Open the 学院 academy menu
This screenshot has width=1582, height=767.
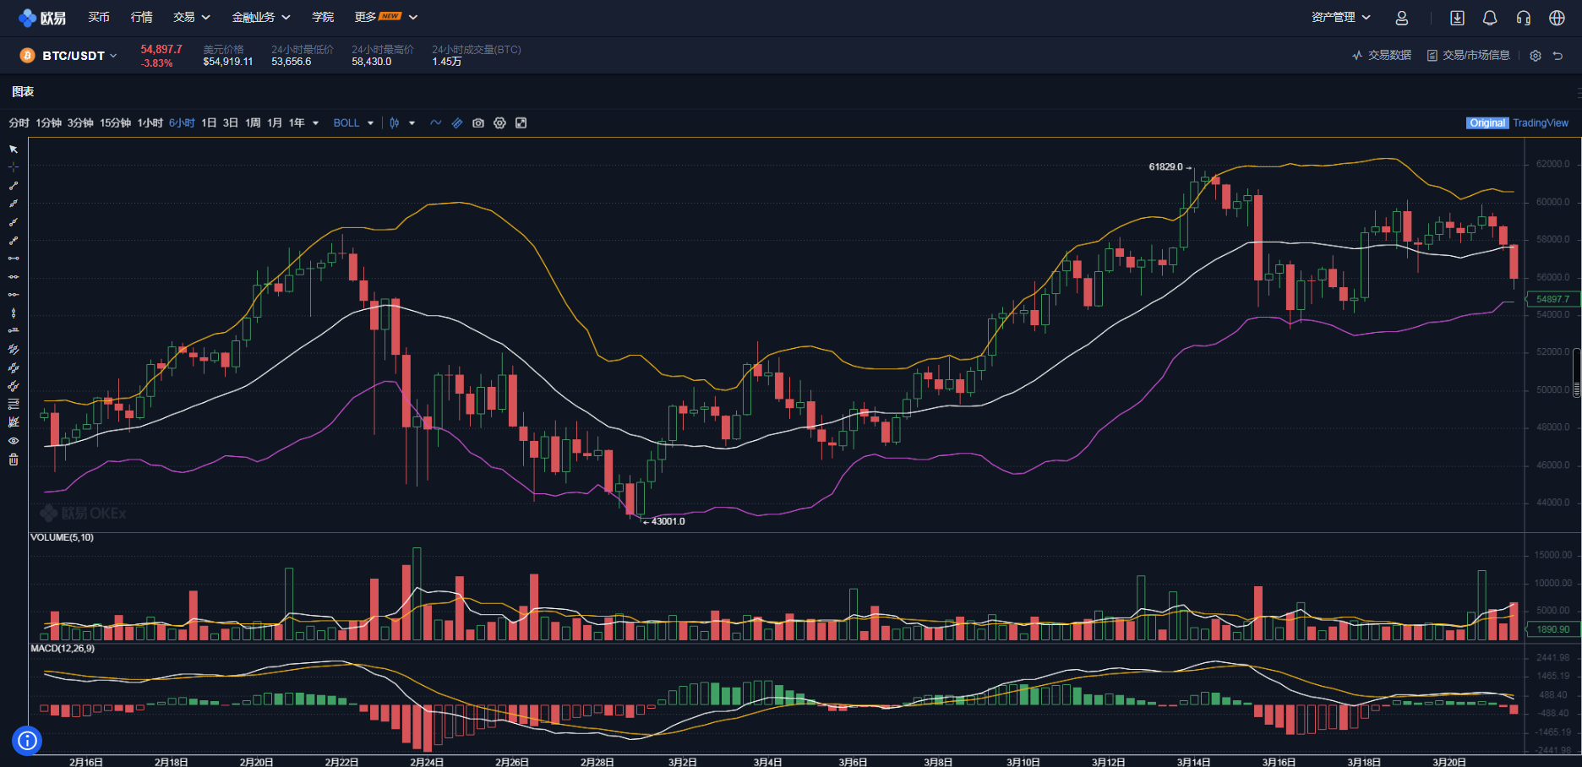coord(323,18)
